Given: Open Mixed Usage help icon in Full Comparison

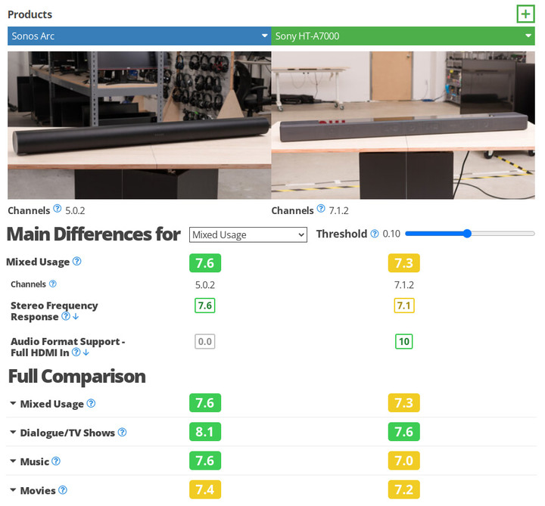Looking at the screenshot, I should (91, 403).
